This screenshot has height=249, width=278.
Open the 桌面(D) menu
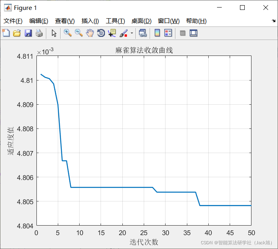[141, 21]
